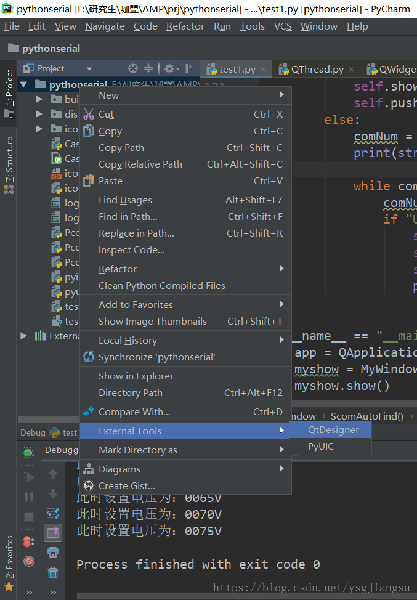Toggle the Z: Structure side tab

pos(9,165)
